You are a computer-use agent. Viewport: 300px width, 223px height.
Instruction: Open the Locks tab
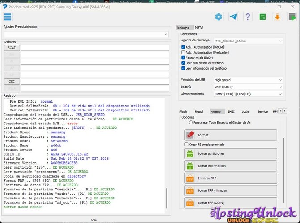click(245, 111)
